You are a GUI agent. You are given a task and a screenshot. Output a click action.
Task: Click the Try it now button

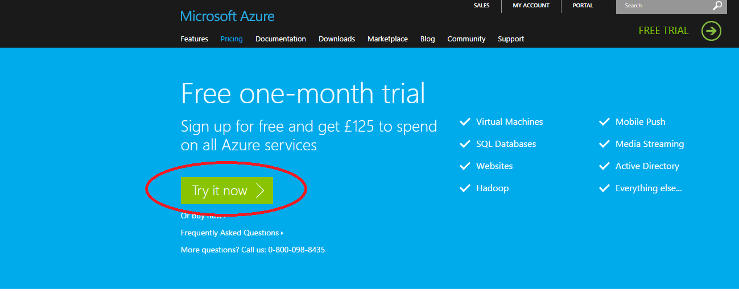coord(226,191)
